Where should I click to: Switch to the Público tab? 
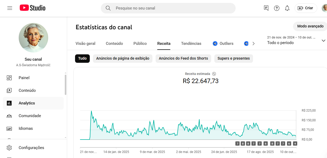pyautogui.click(x=140, y=44)
